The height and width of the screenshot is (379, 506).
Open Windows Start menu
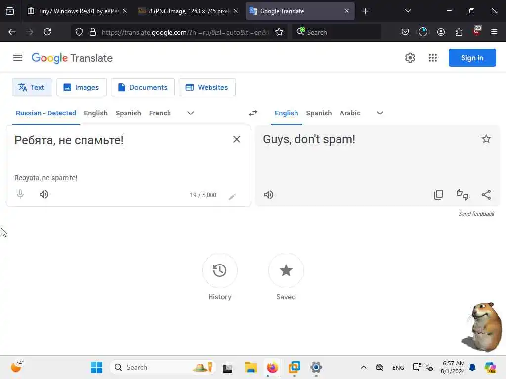click(x=96, y=367)
